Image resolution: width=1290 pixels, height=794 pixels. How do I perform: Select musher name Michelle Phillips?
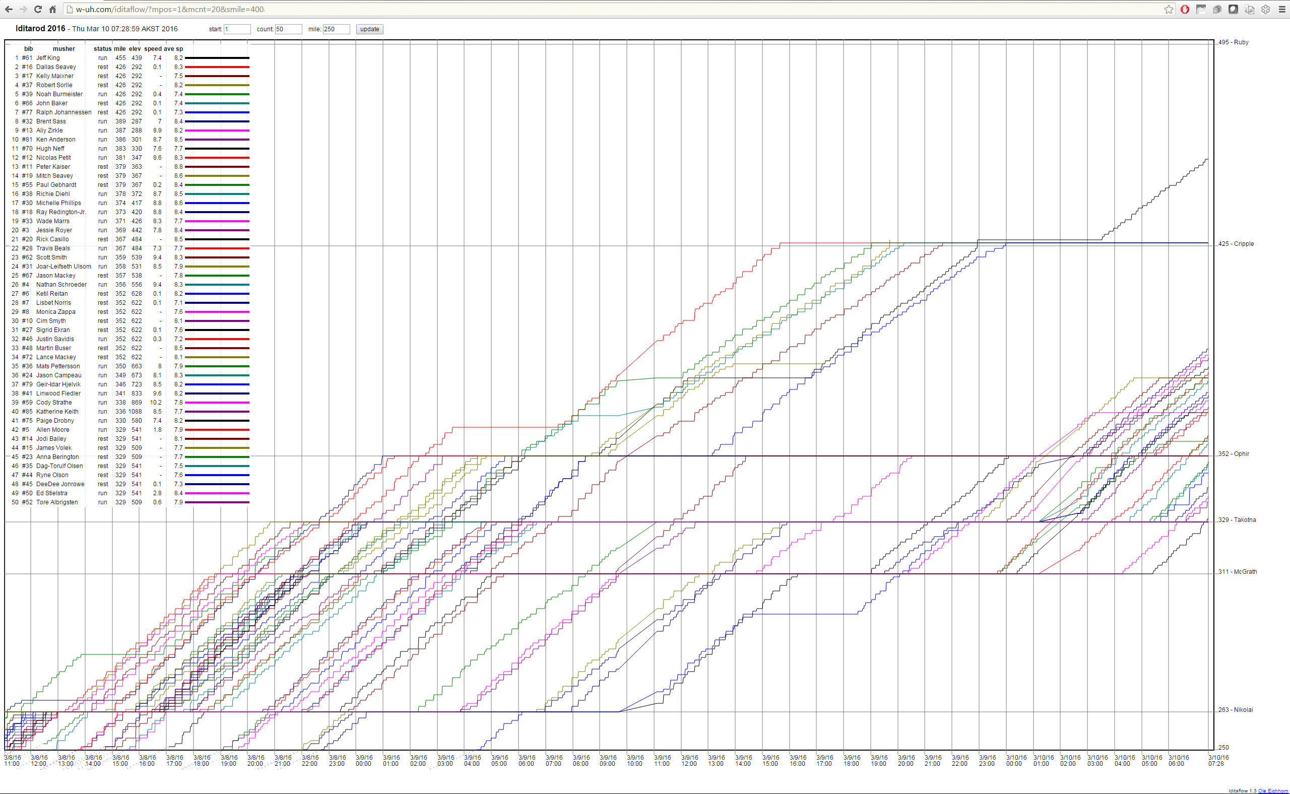pos(59,203)
